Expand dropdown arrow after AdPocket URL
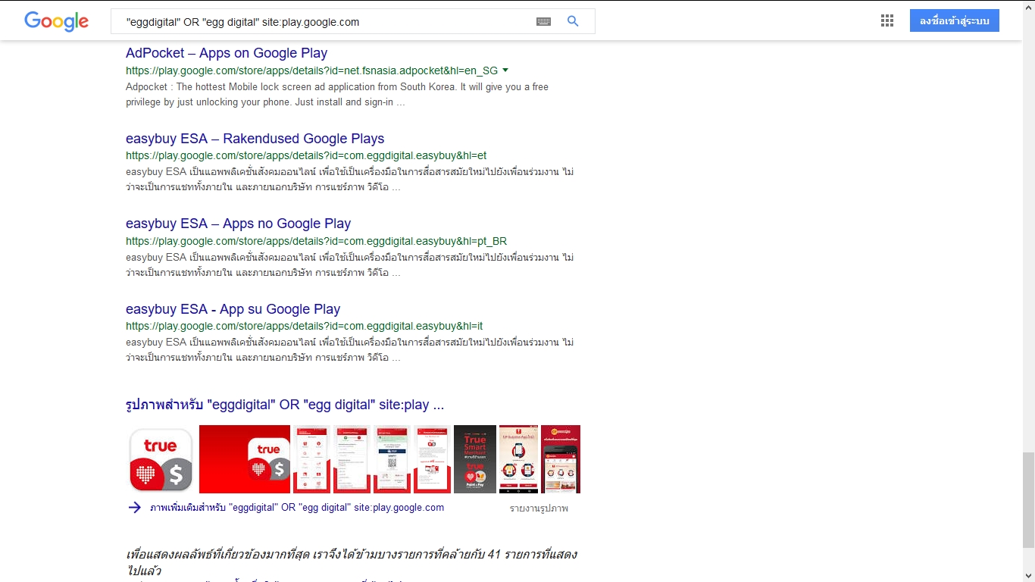 pos(505,70)
